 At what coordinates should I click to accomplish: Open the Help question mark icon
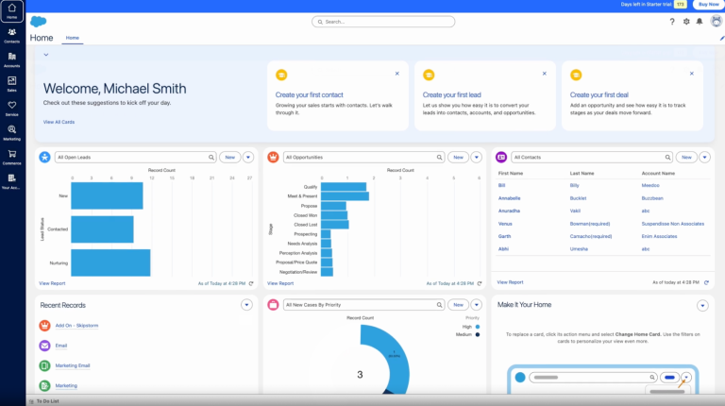672,21
